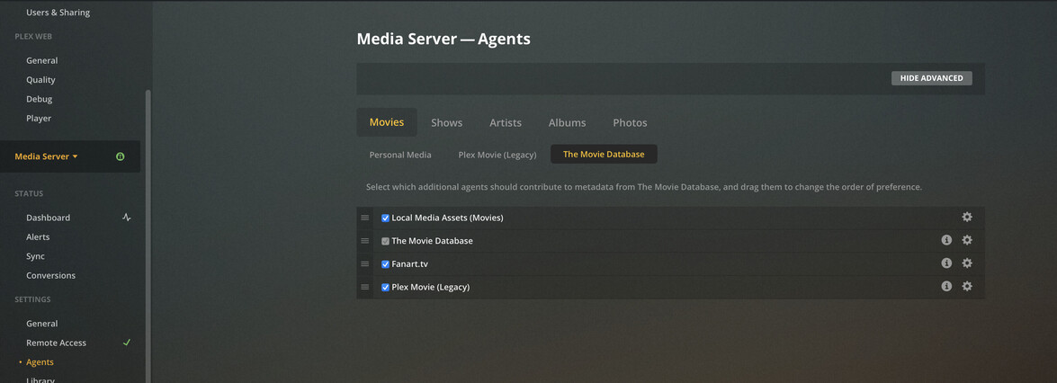Open settings gear for Plex Movie (Legacy) row
Screen dimensions: 1057x383
(x=967, y=286)
